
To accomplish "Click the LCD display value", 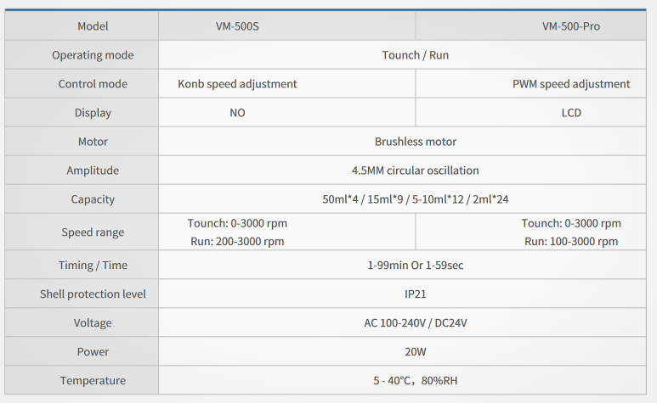I will [571, 113].
